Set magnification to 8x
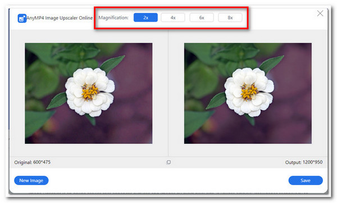Viewport: 337px width, 203px height. pos(230,17)
